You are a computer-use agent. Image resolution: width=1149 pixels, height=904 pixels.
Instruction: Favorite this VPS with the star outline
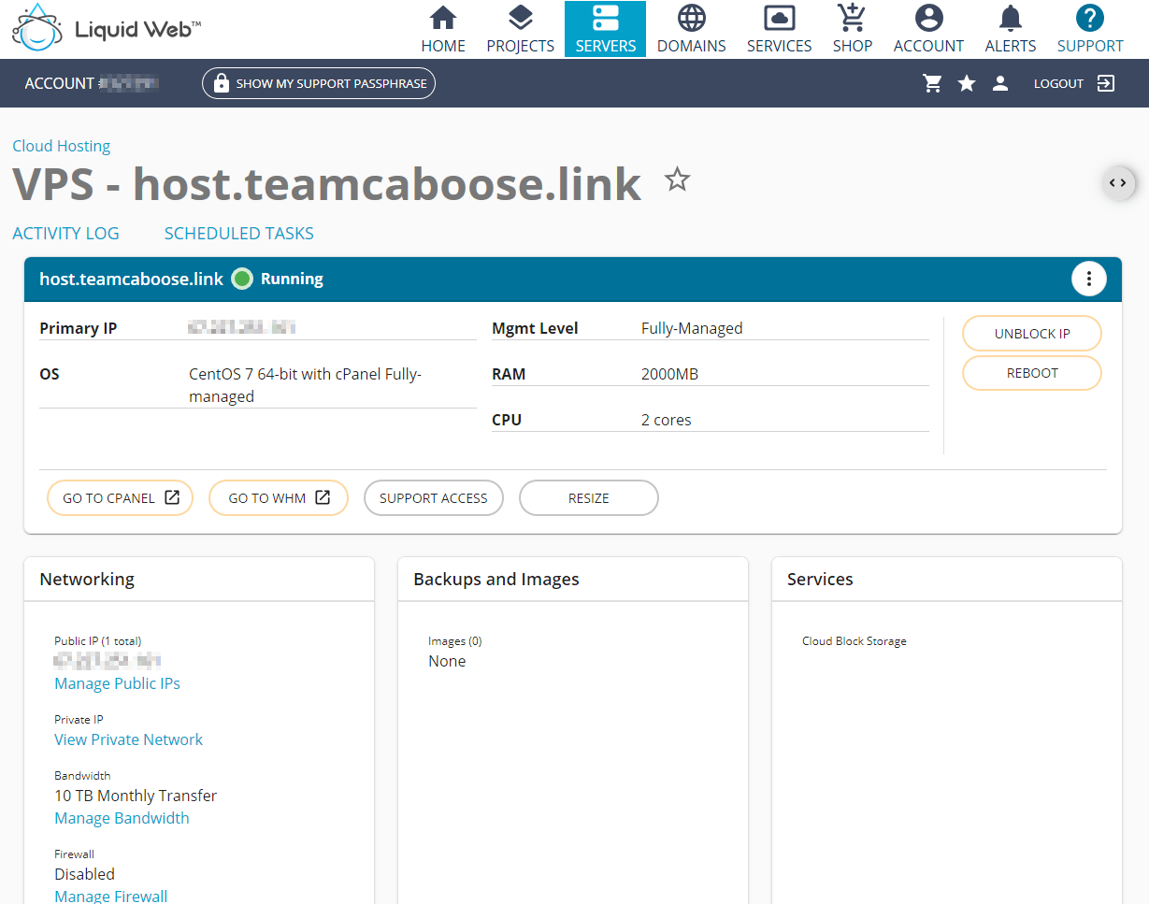(x=677, y=179)
